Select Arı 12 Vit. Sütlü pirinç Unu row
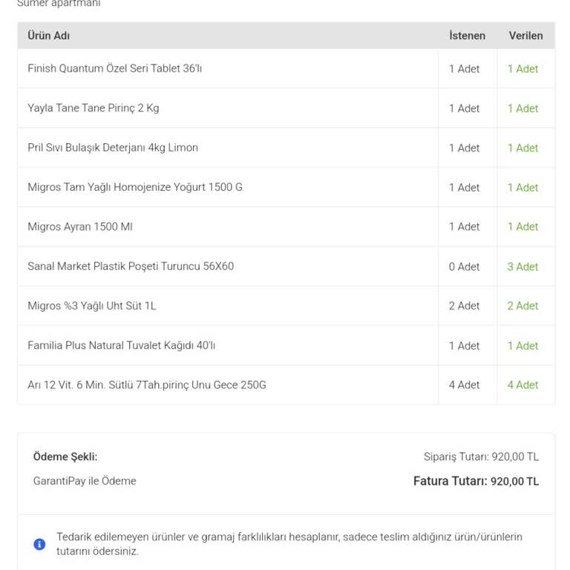Image resolution: width=570 pixels, height=570 pixels. click(286, 385)
